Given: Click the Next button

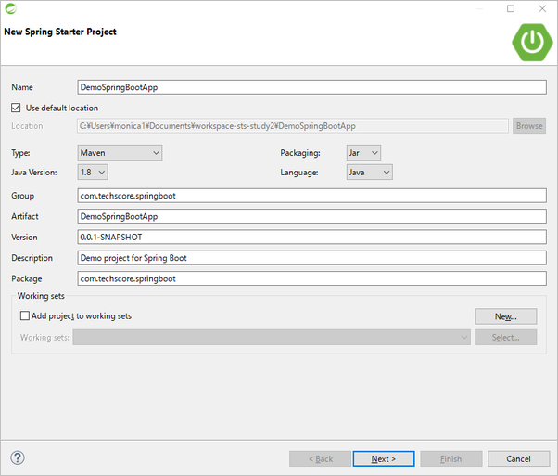Looking at the screenshot, I should 384,458.
